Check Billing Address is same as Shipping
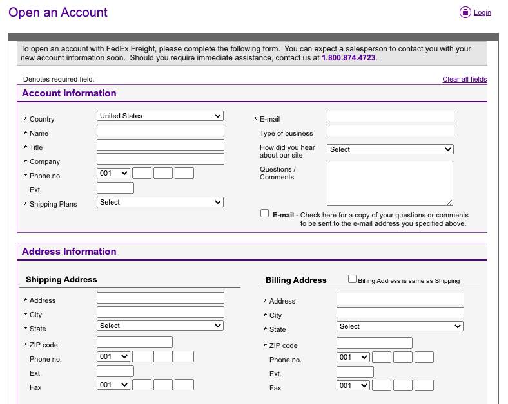Image resolution: width=508 pixels, height=404 pixels. coord(352,279)
